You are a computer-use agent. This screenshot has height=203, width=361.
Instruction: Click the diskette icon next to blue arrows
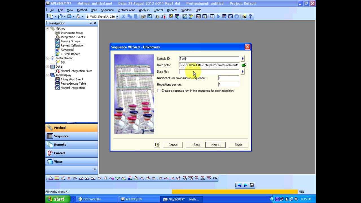click(252, 185)
